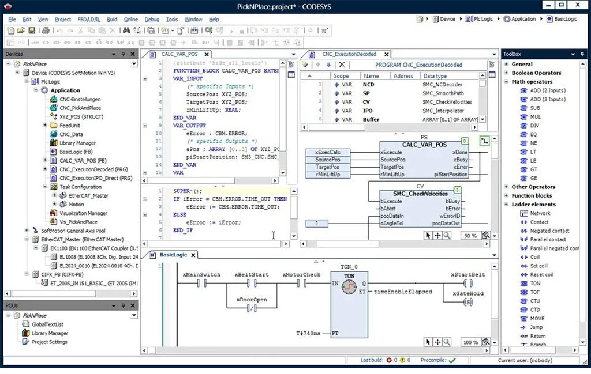Click the Login gear icon in toolbar
This screenshot has width=591, height=374.
click(x=209, y=31)
